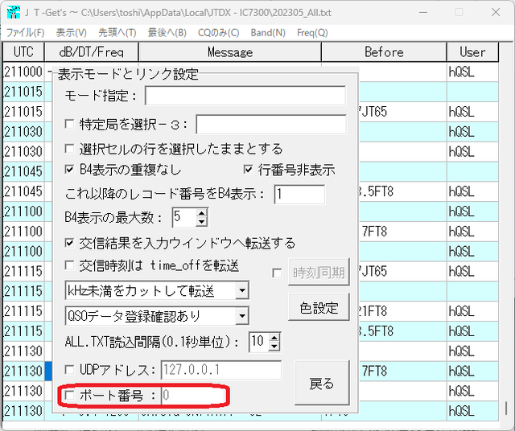Screen dimensions: 515x431
Task: Click the Before column header
Action: [x=384, y=51]
